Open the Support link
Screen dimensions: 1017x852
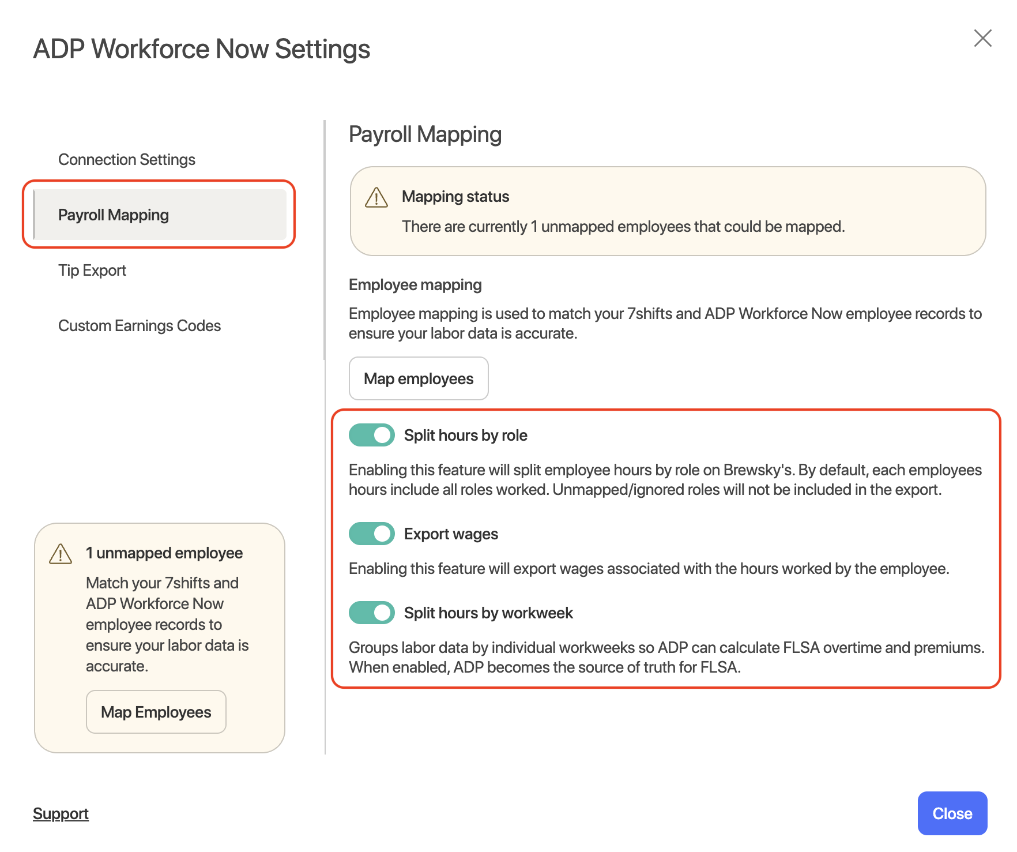(x=61, y=813)
